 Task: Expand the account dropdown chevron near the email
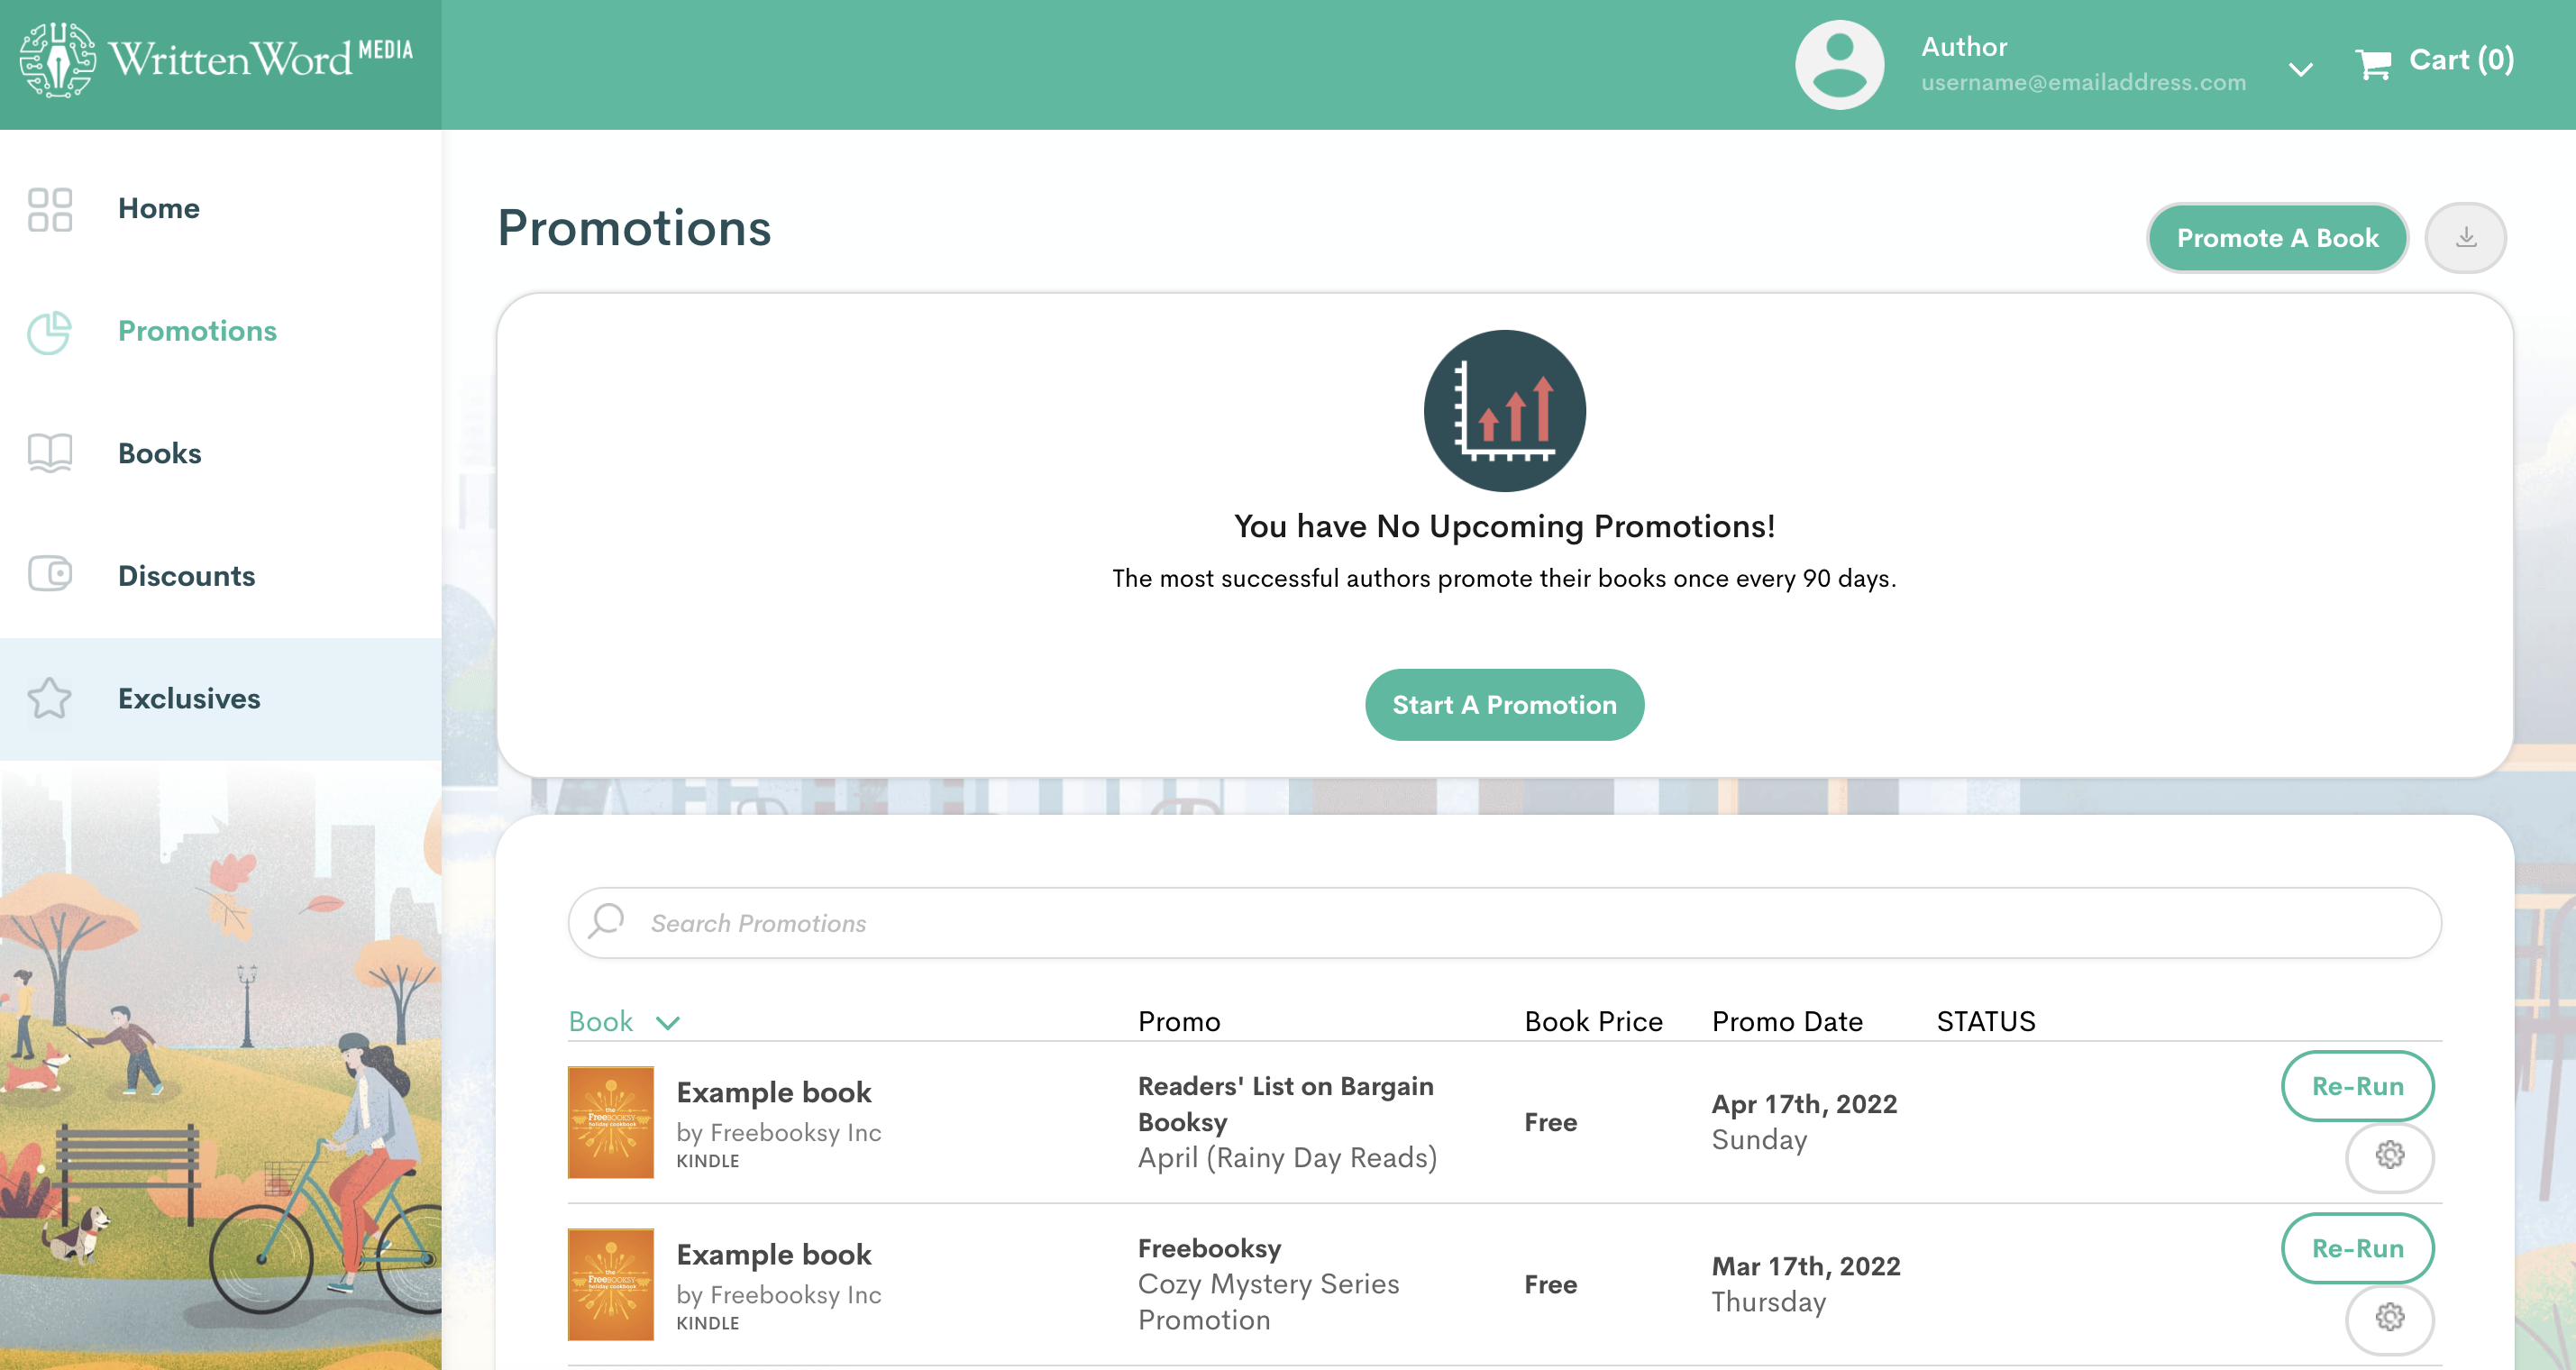point(2300,68)
